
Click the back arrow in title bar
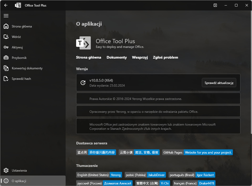[6, 5]
